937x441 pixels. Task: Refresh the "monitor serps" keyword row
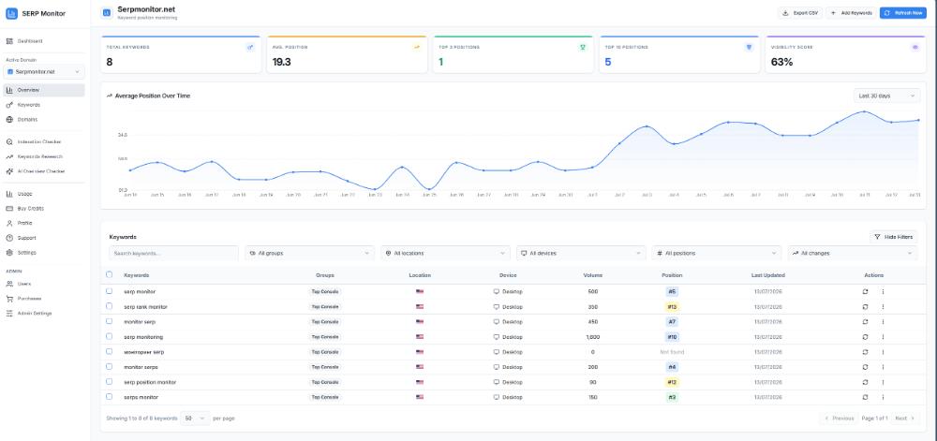click(865, 367)
